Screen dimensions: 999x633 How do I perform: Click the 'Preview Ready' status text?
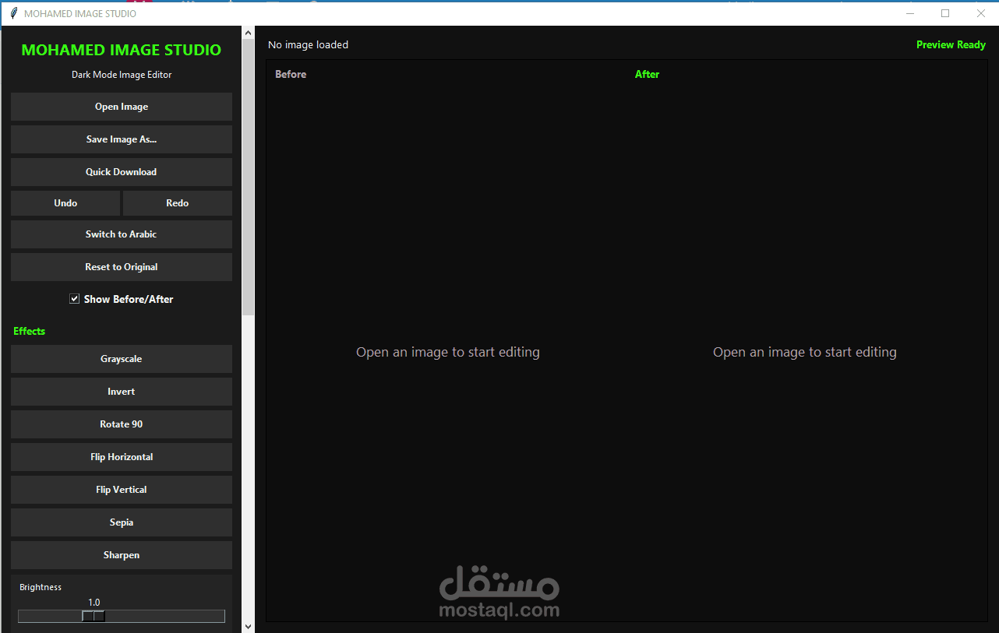click(951, 45)
